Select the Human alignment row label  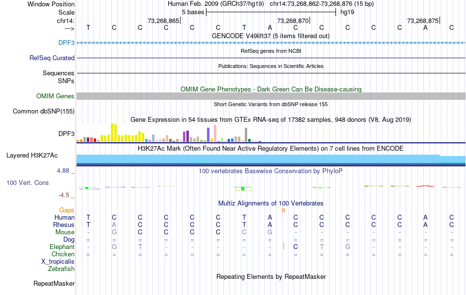tap(64, 217)
